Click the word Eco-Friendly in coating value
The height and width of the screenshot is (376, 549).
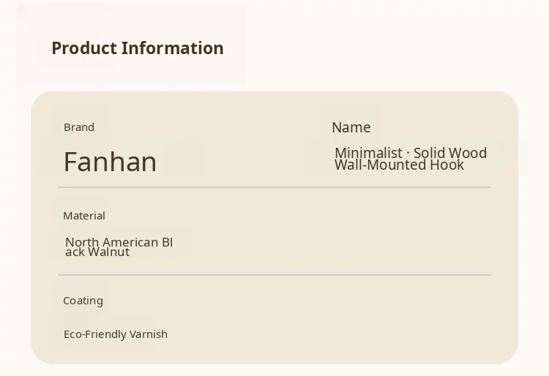pyautogui.click(x=94, y=334)
